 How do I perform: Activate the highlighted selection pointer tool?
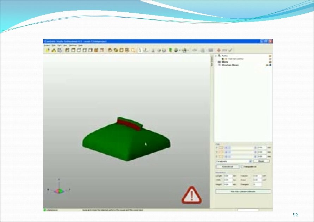click(140, 50)
